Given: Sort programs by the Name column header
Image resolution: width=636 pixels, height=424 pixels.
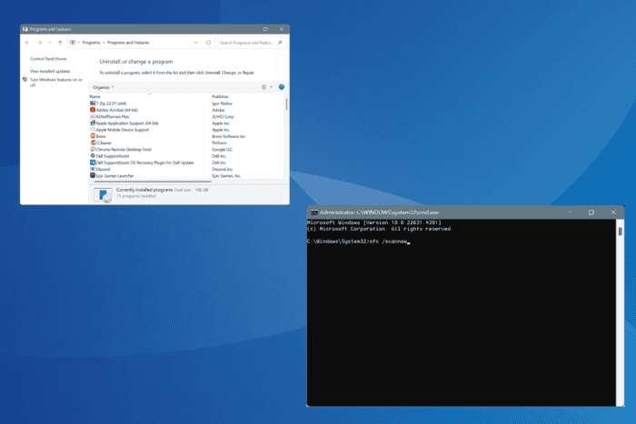Looking at the screenshot, I should point(94,96).
